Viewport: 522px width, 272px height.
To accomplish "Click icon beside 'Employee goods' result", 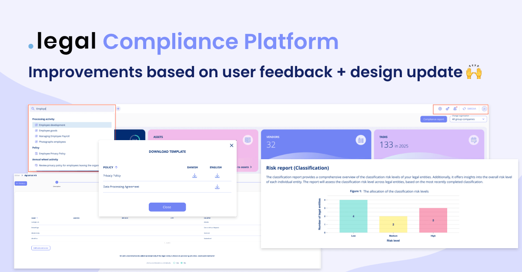I will pyautogui.click(x=36, y=131).
